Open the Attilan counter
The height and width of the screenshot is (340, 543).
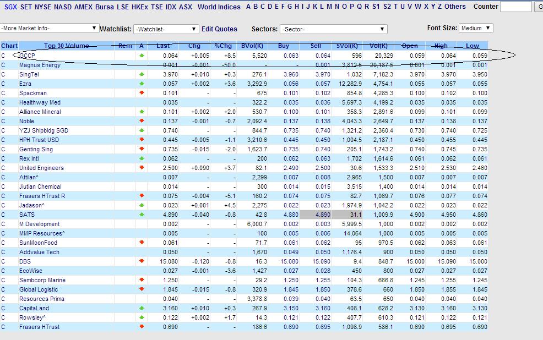point(29,177)
